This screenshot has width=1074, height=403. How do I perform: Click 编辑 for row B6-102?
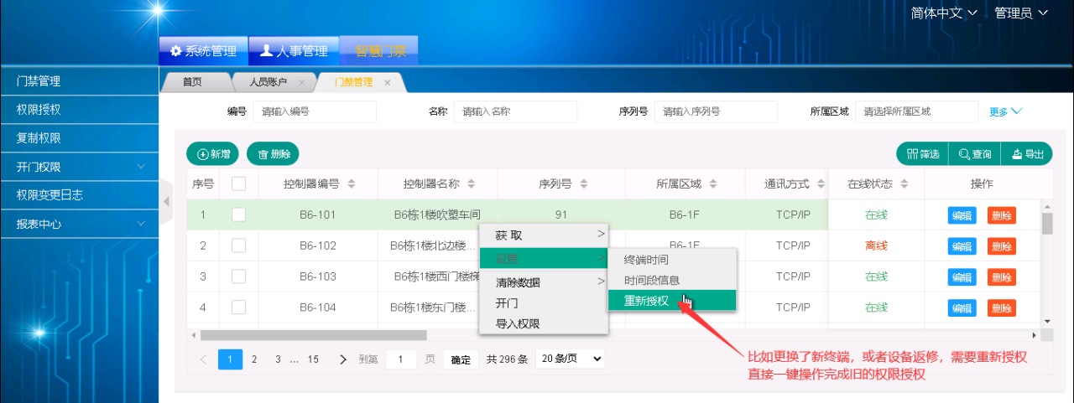(962, 246)
